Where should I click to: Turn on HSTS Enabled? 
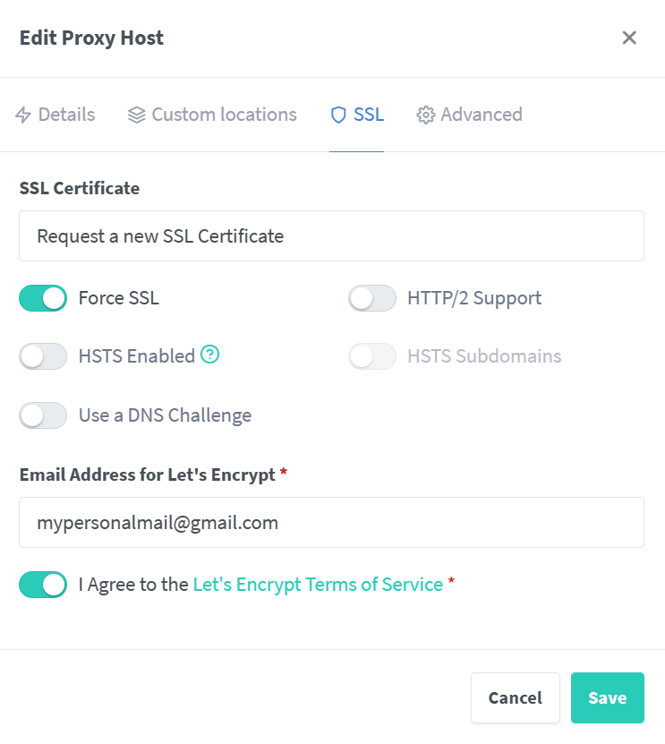tap(43, 355)
